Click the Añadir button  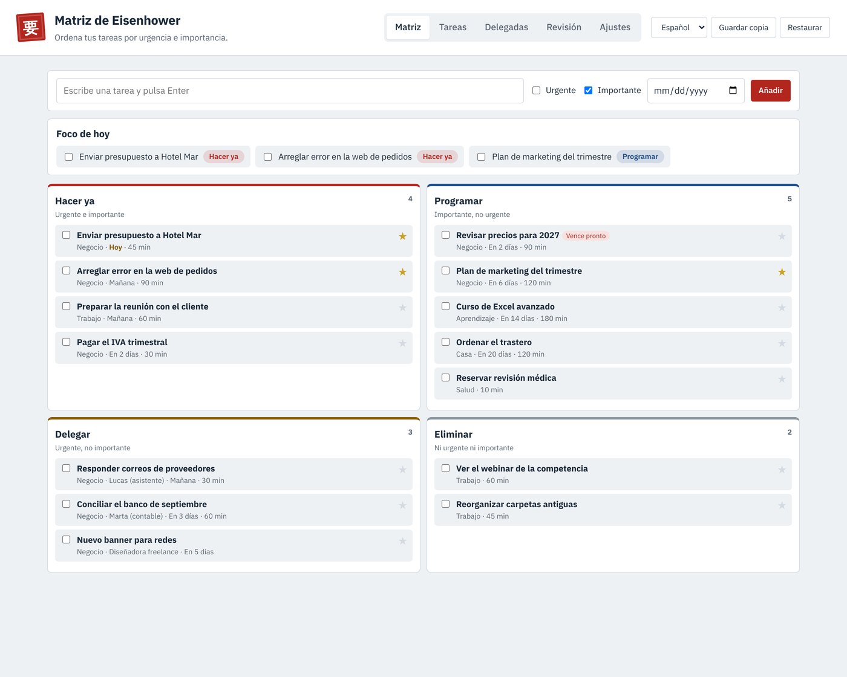click(770, 91)
